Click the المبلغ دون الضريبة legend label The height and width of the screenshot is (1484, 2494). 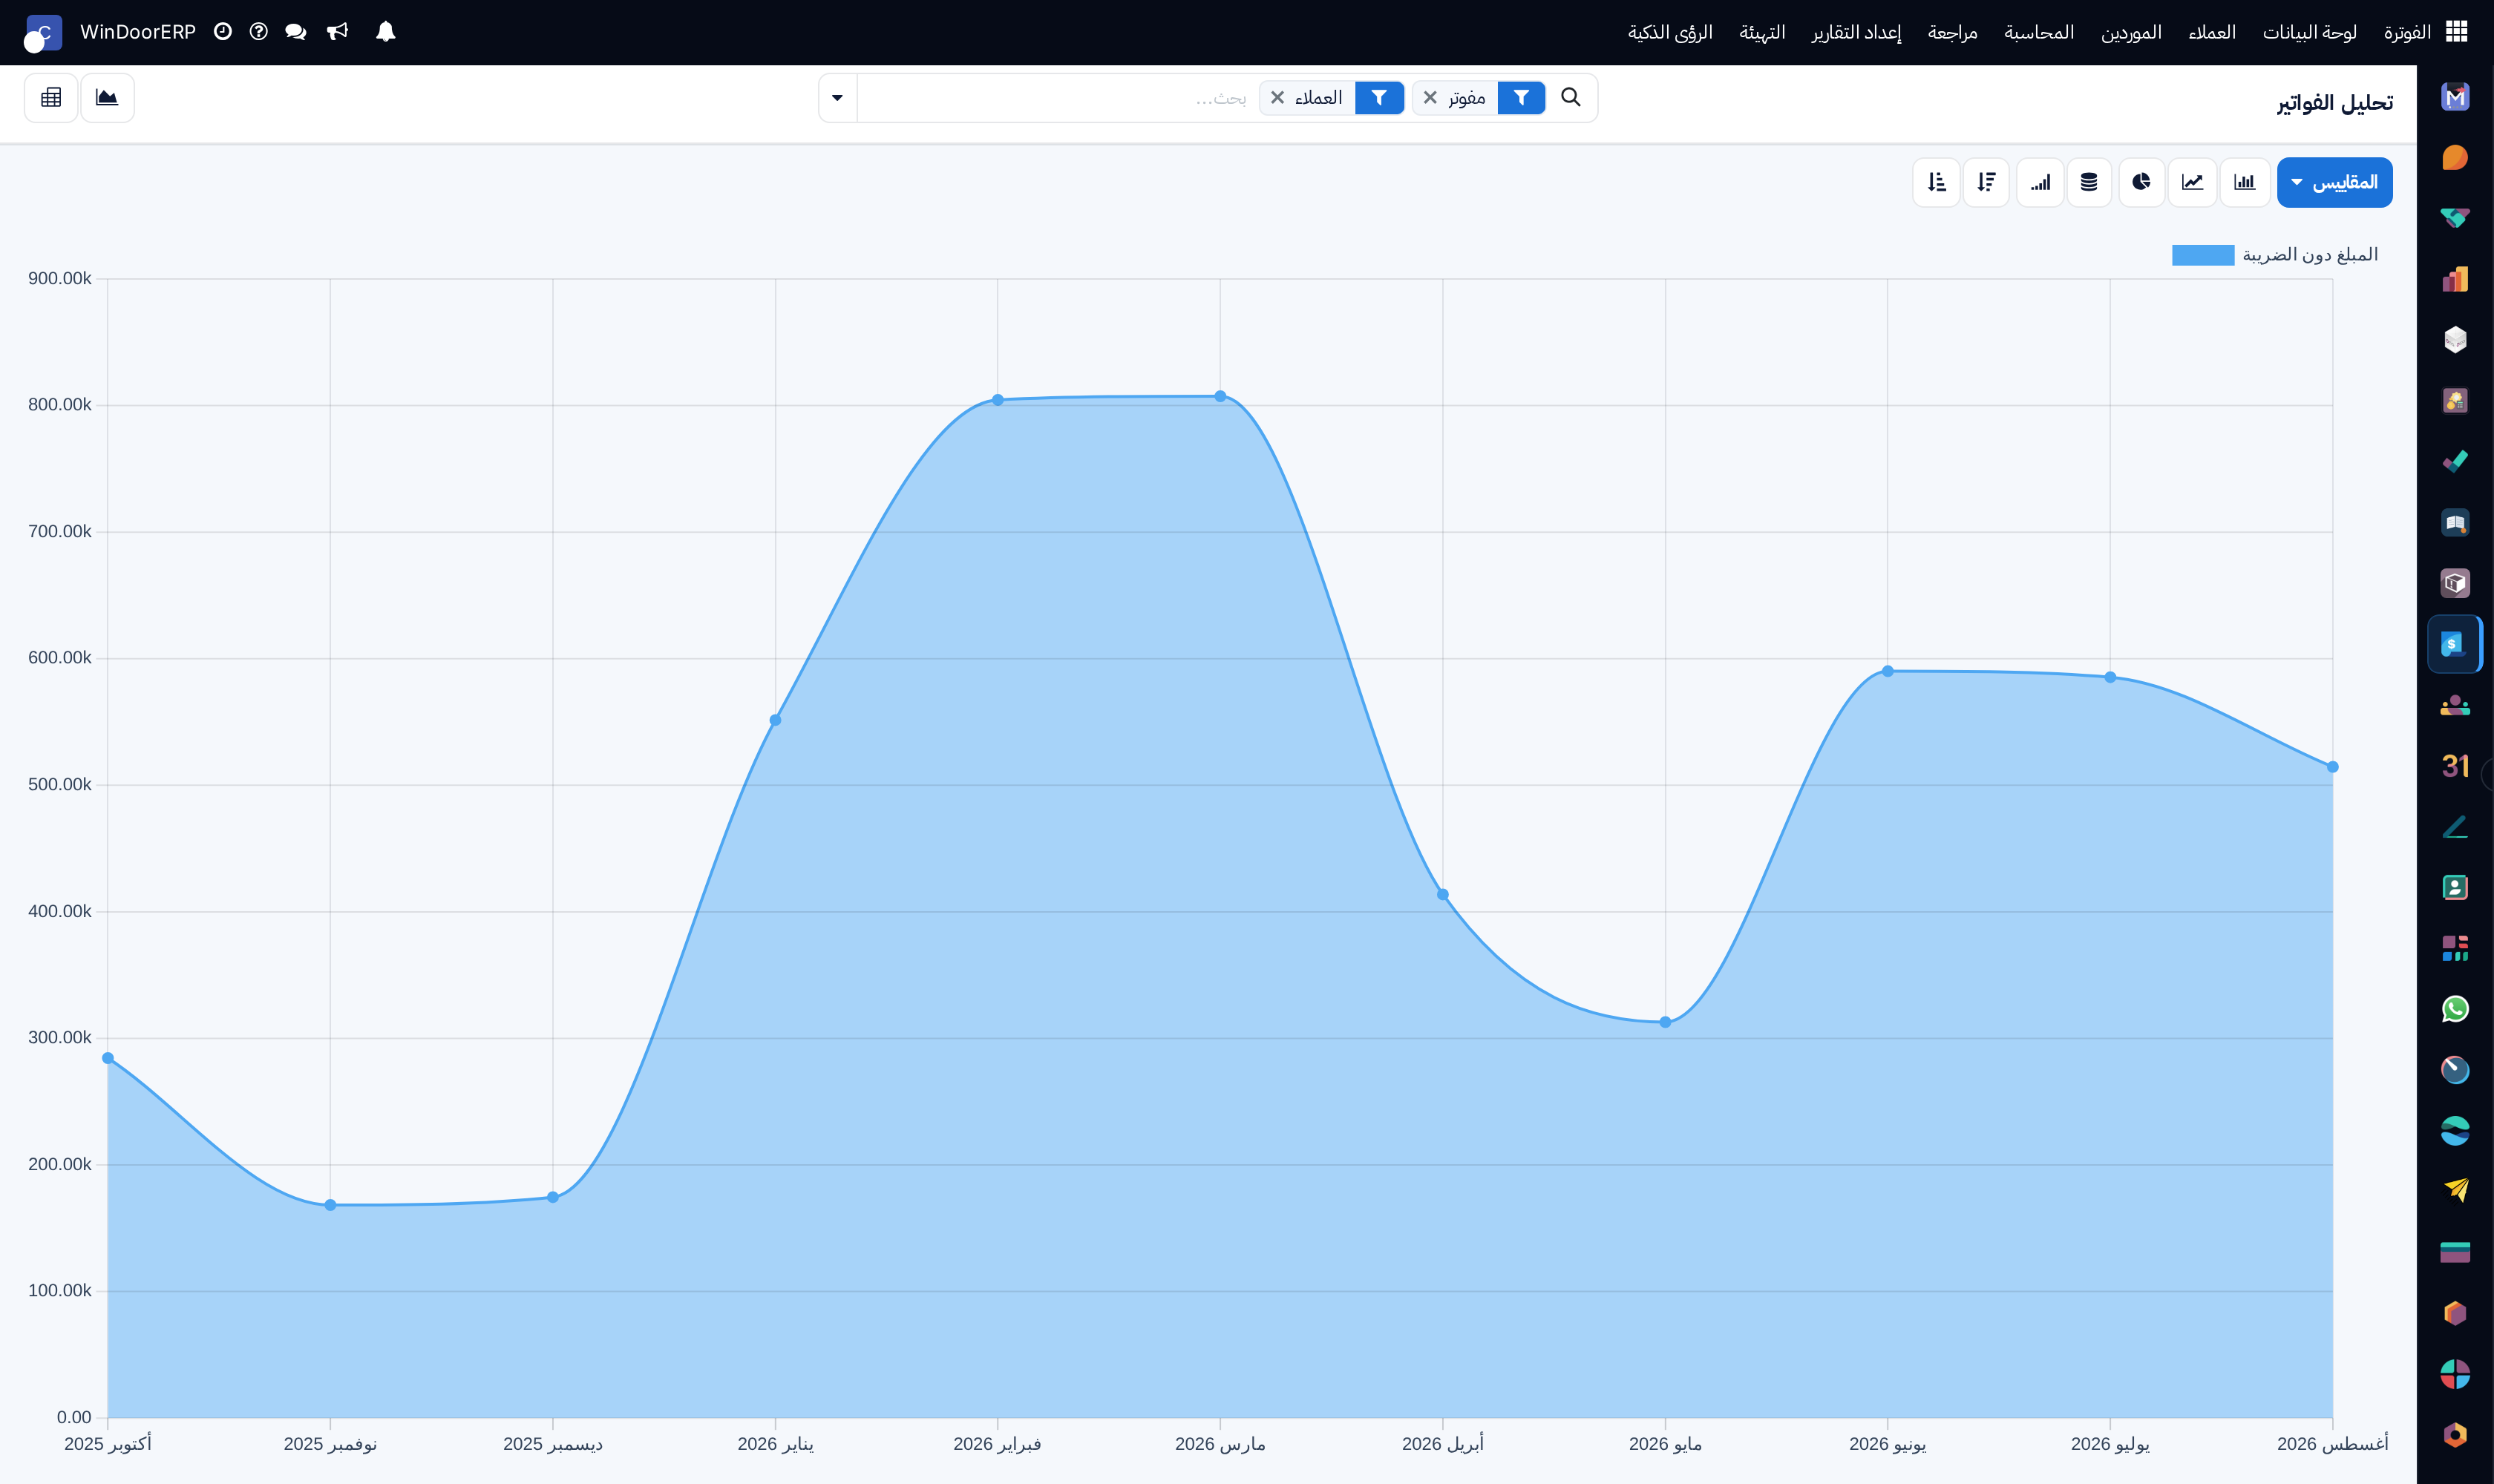2309,255
